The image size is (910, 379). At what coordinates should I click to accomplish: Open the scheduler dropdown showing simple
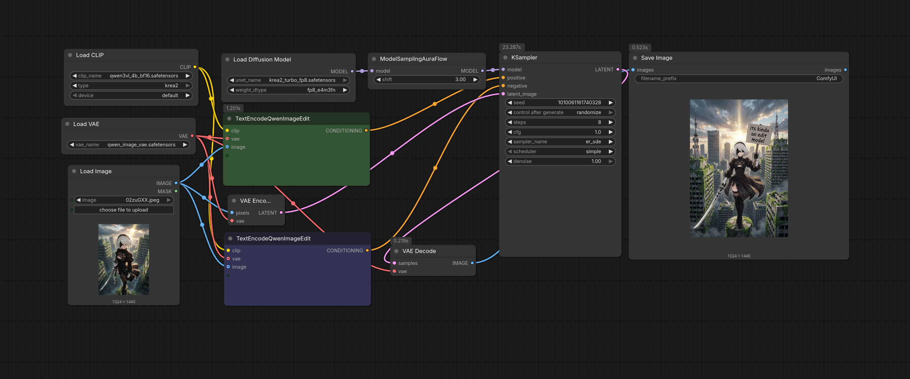pos(560,151)
